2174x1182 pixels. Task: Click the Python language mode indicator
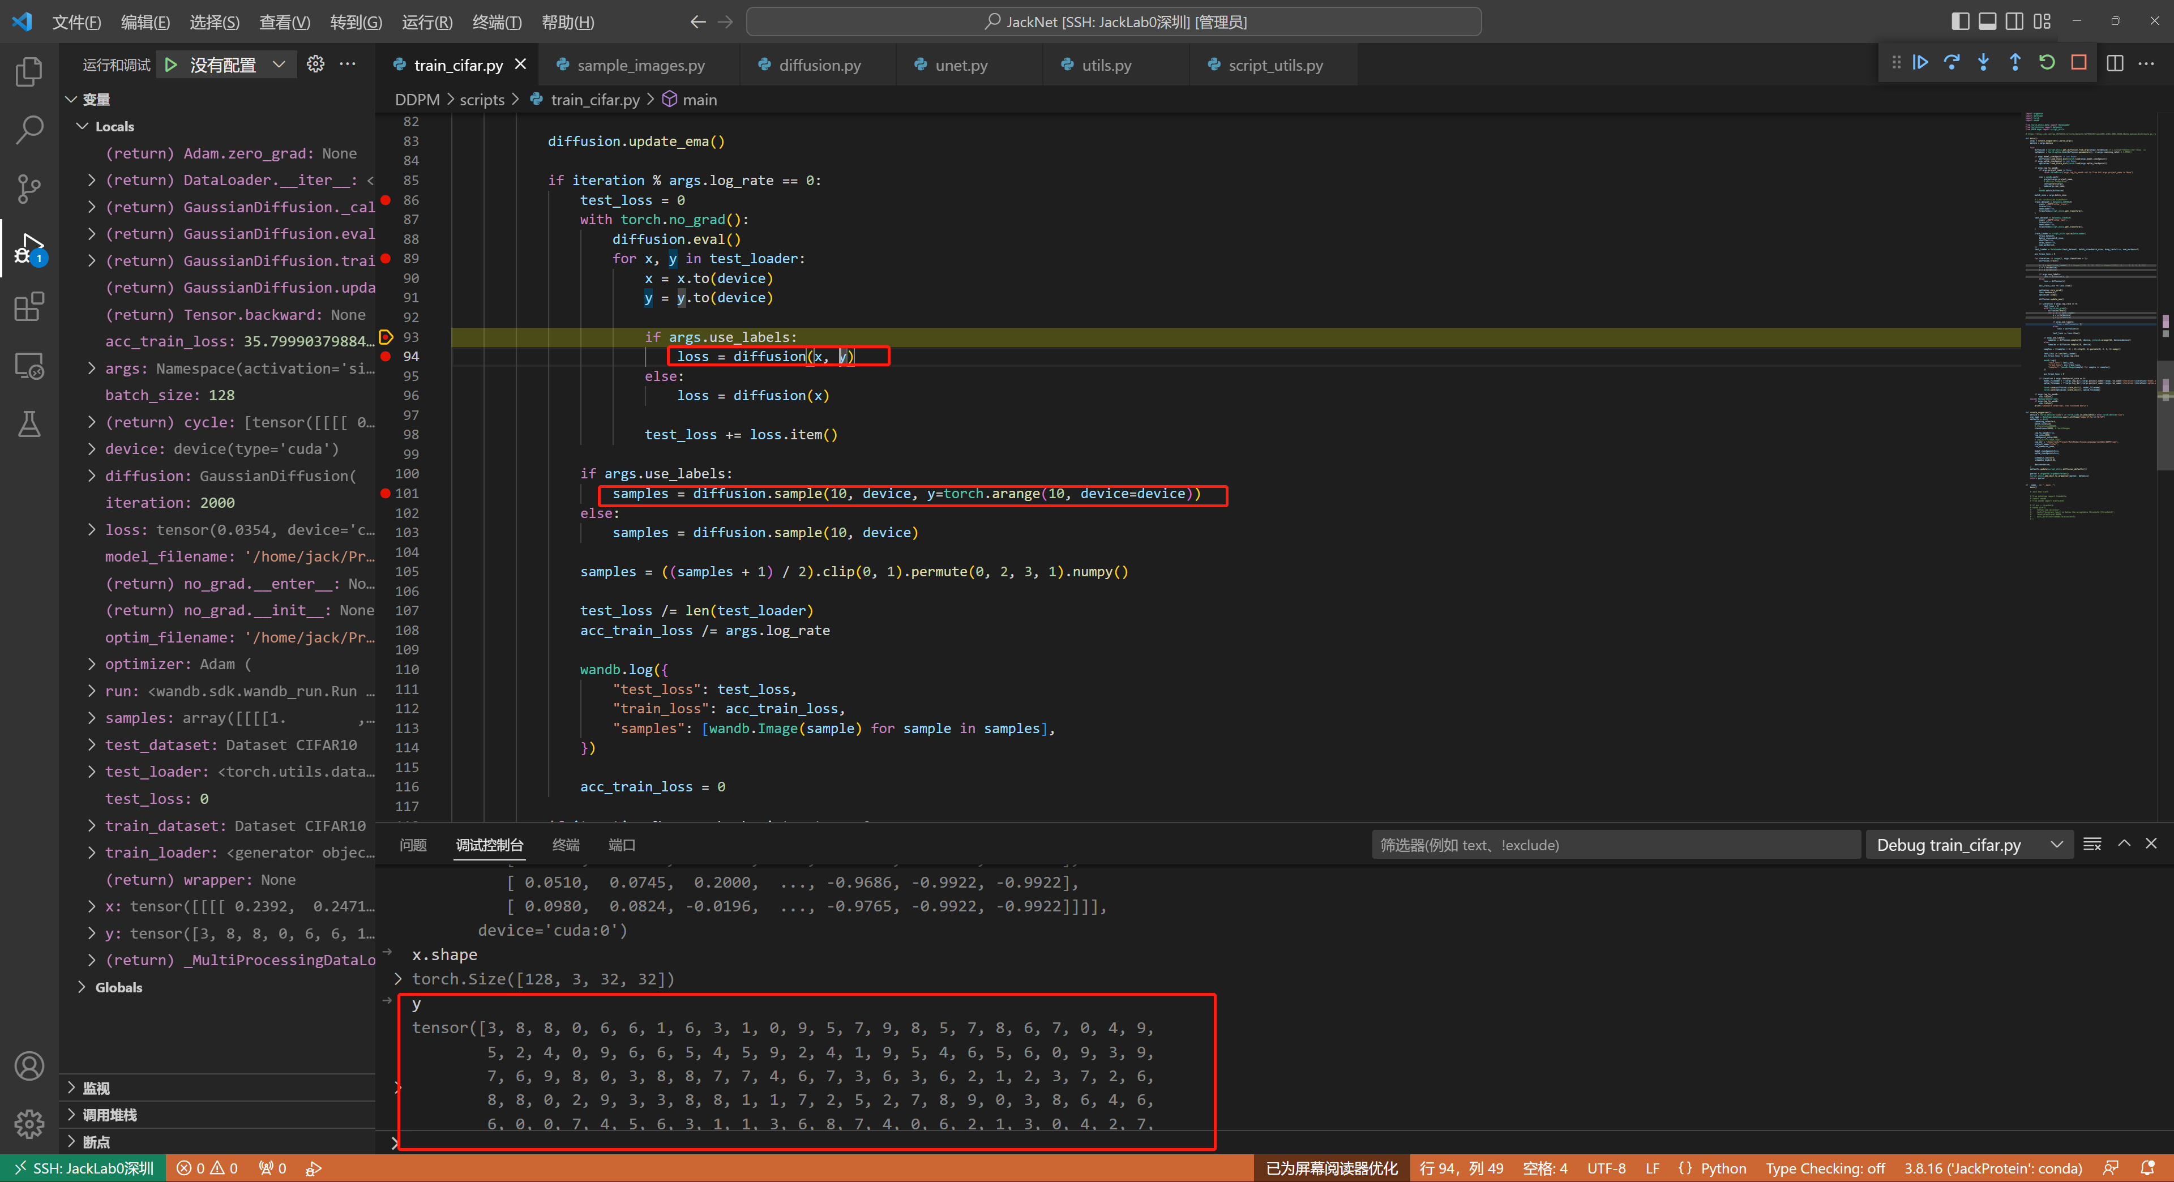coord(1722,1168)
